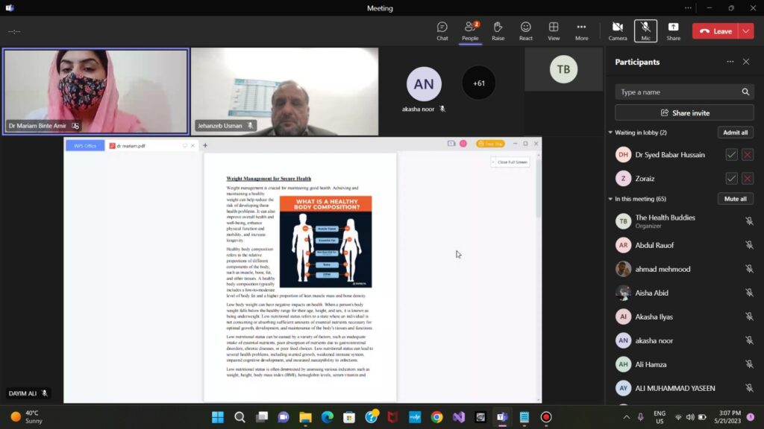The width and height of the screenshot is (764, 429).
Task: Click The Health Buddies mic icon
Action: [x=749, y=221]
